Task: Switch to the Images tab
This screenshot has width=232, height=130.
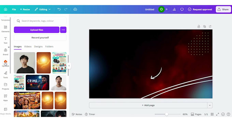Action: coord(18,47)
